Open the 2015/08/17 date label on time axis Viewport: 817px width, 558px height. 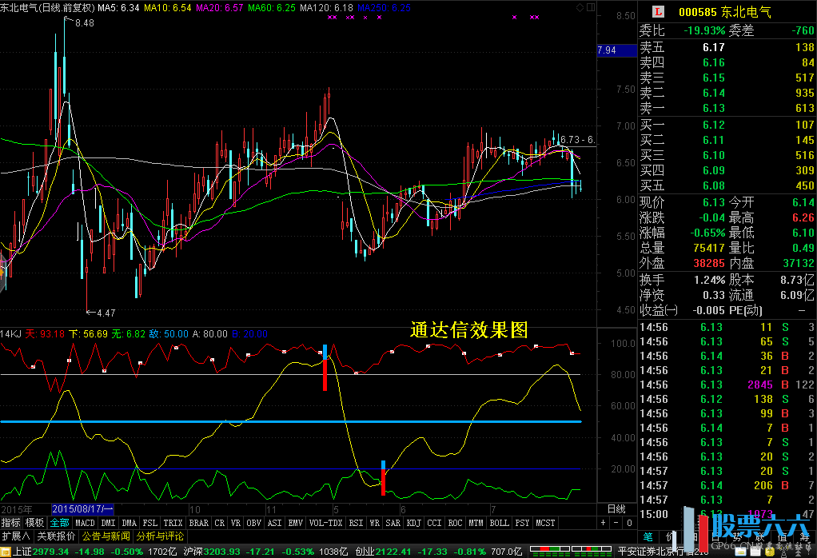coord(83,509)
